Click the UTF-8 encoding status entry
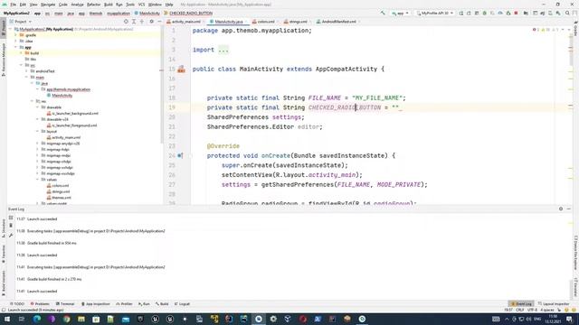The height and width of the screenshot is (325, 579). (x=532, y=311)
